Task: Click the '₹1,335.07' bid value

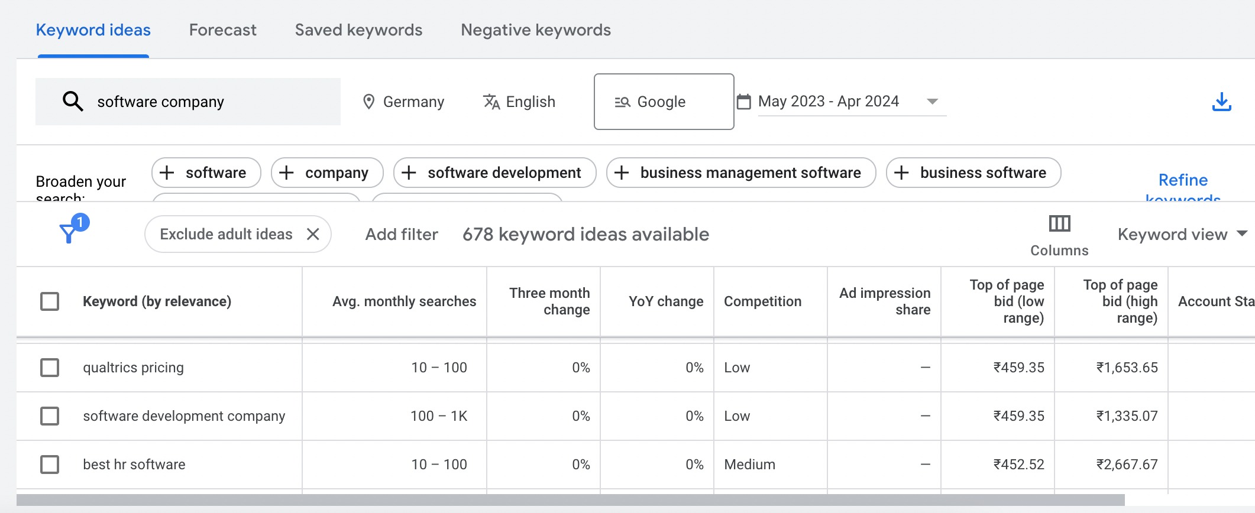Action: (1127, 416)
